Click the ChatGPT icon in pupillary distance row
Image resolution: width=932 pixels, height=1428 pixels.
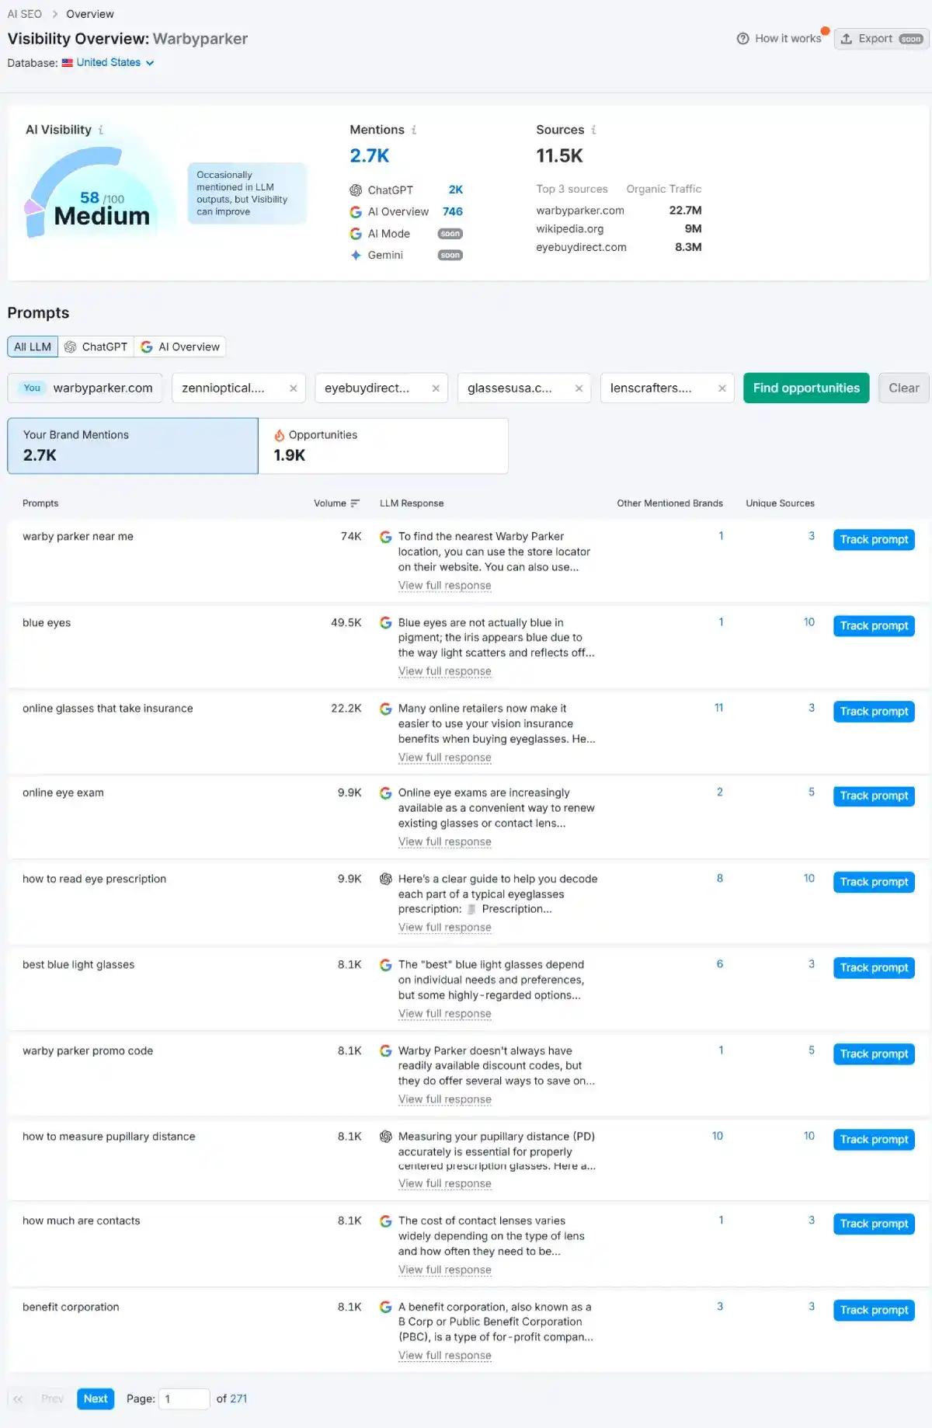click(385, 1137)
